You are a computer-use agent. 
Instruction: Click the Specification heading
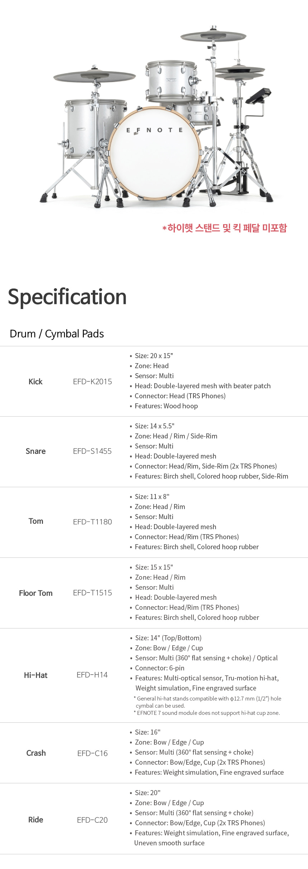pos(67,298)
